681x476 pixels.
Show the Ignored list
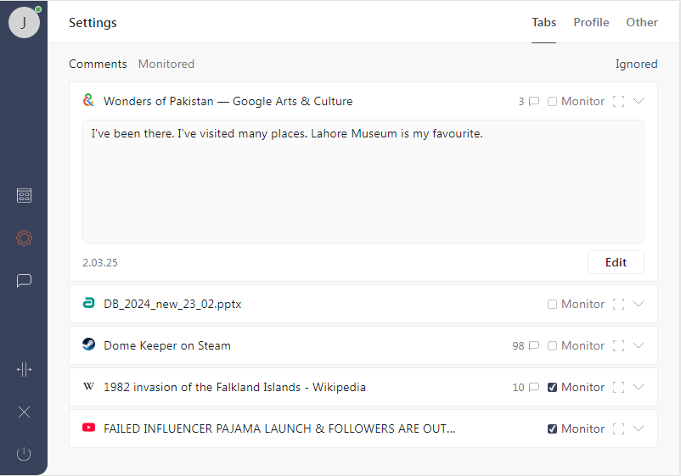coord(636,64)
